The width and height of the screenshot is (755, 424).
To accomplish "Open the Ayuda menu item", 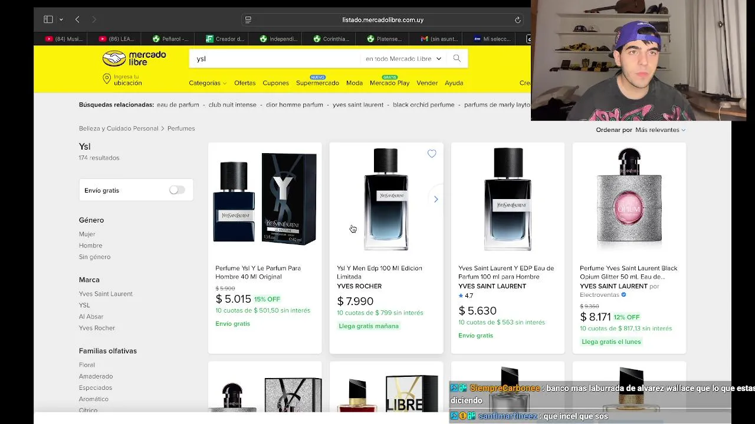I will coord(454,83).
